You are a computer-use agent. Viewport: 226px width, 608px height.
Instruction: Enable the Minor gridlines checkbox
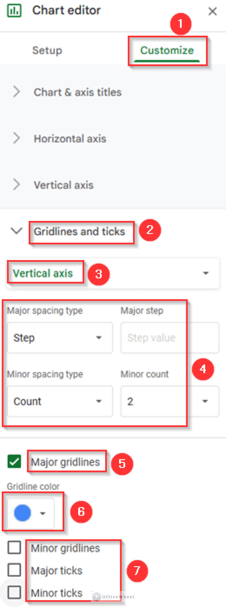(14, 548)
